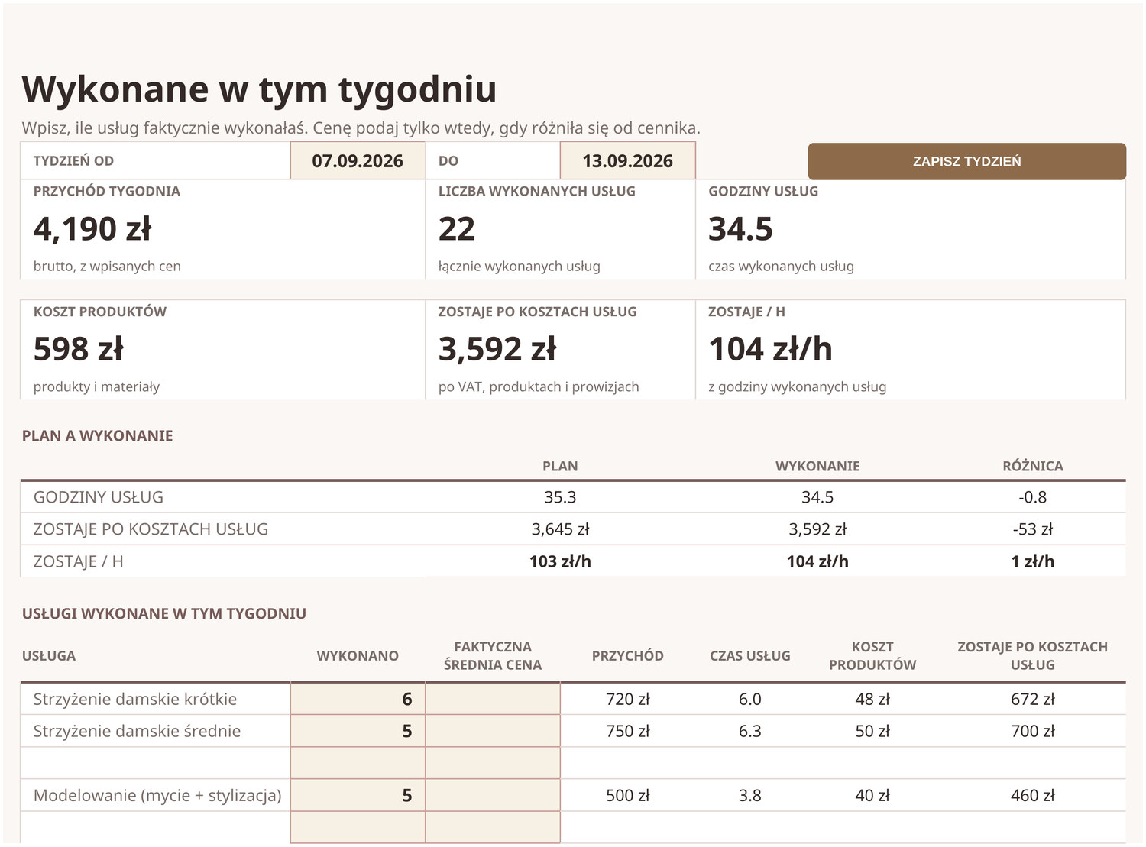This screenshot has width=1146, height=847.
Task: Select hours difference value -0.8
Action: coord(1033,497)
